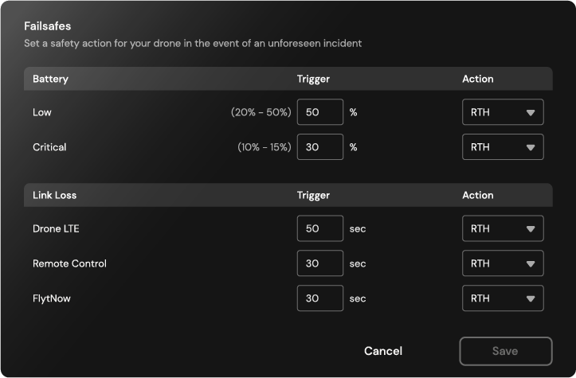Focus the Drone LTE trigger seconds field
The width and height of the screenshot is (576, 378).
pos(320,228)
